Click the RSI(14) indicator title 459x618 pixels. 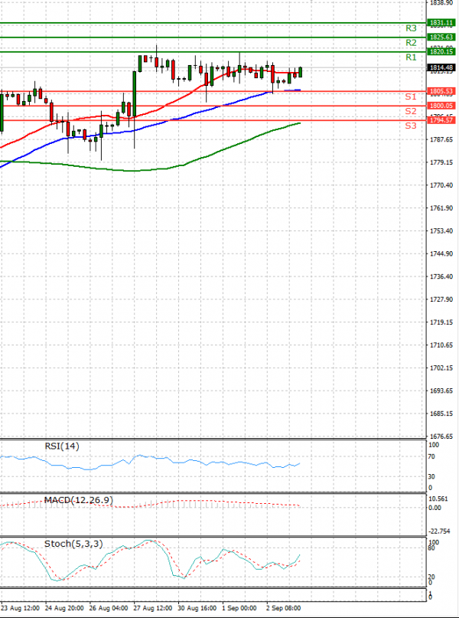(x=62, y=446)
